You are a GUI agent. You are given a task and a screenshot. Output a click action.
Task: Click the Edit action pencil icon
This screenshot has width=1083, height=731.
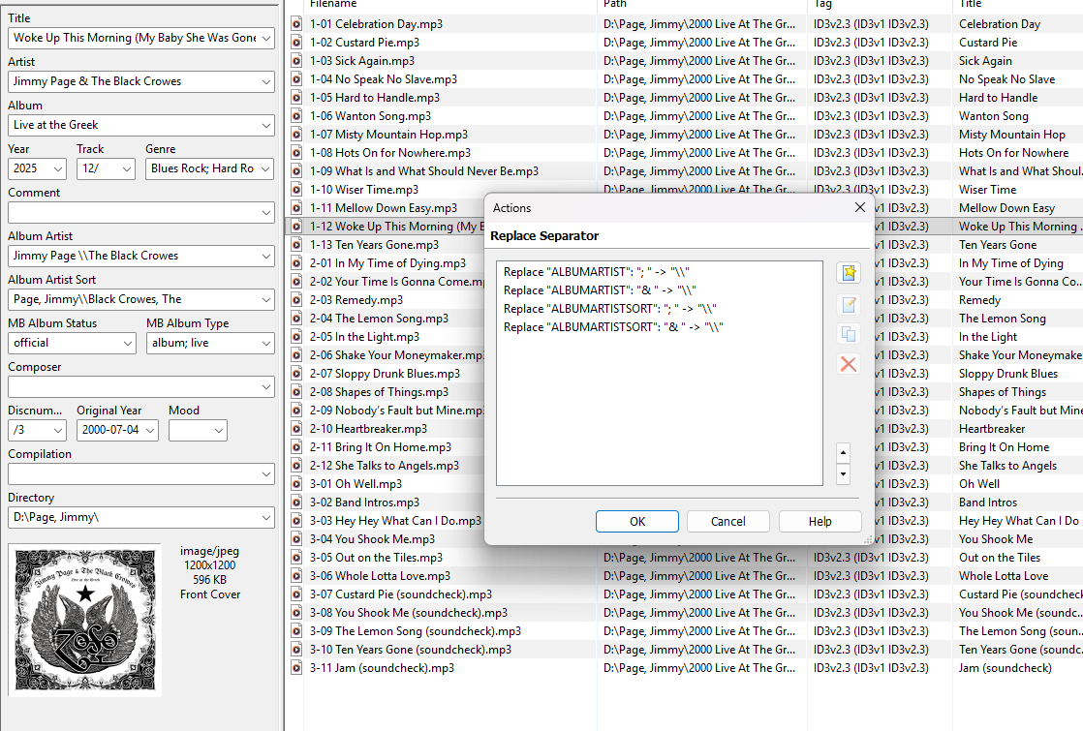849,304
